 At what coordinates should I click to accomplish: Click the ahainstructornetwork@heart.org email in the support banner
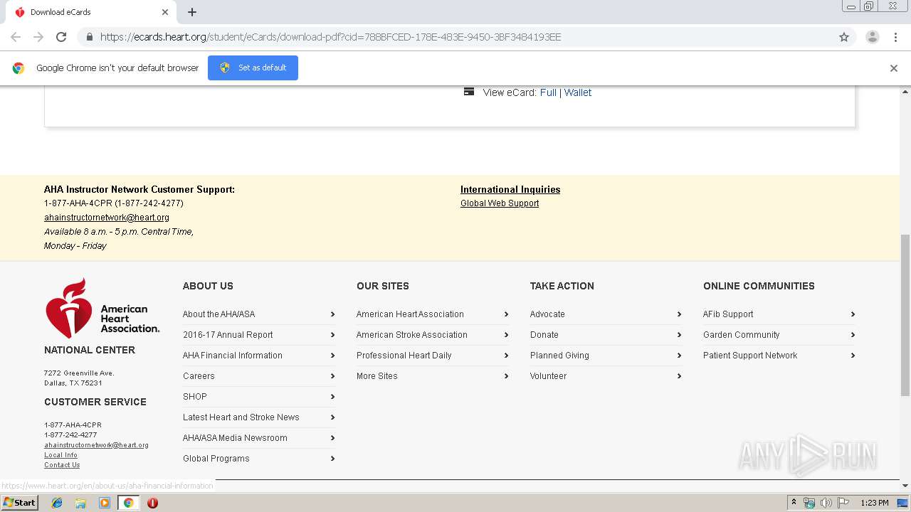107,218
